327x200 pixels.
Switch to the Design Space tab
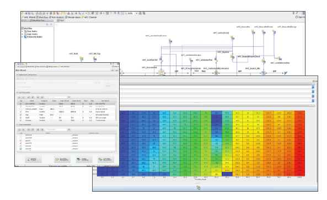pos(73,17)
